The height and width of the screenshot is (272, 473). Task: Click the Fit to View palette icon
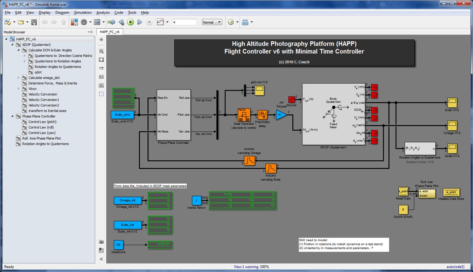coord(101,60)
